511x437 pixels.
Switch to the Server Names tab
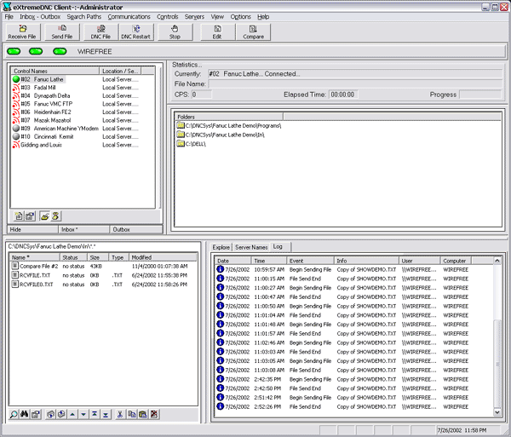[x=251, y=247]
